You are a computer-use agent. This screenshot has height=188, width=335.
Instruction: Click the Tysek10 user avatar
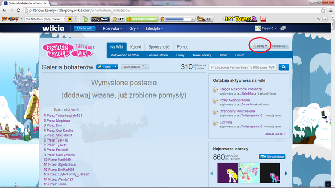click(x=258, y=28)
